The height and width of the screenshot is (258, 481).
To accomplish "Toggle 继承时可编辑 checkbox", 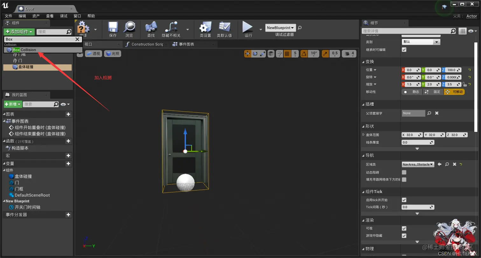I will pos(404,50).
